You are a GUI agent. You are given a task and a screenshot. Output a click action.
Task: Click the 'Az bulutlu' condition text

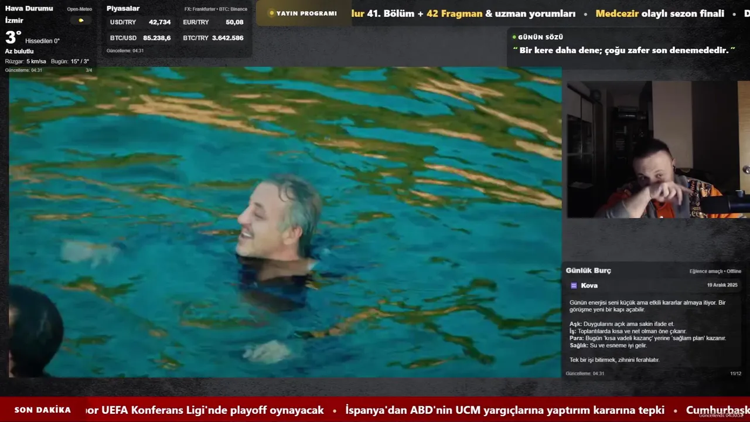[x=19, y=52]
